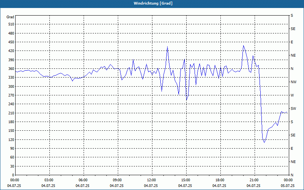Select the 480 value axis label
This screenshot has width=304, height=190.
(x=11, y=33)
